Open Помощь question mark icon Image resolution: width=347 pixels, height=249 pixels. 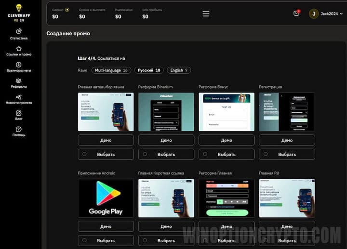pyautogui.click(x=19, y=129)
